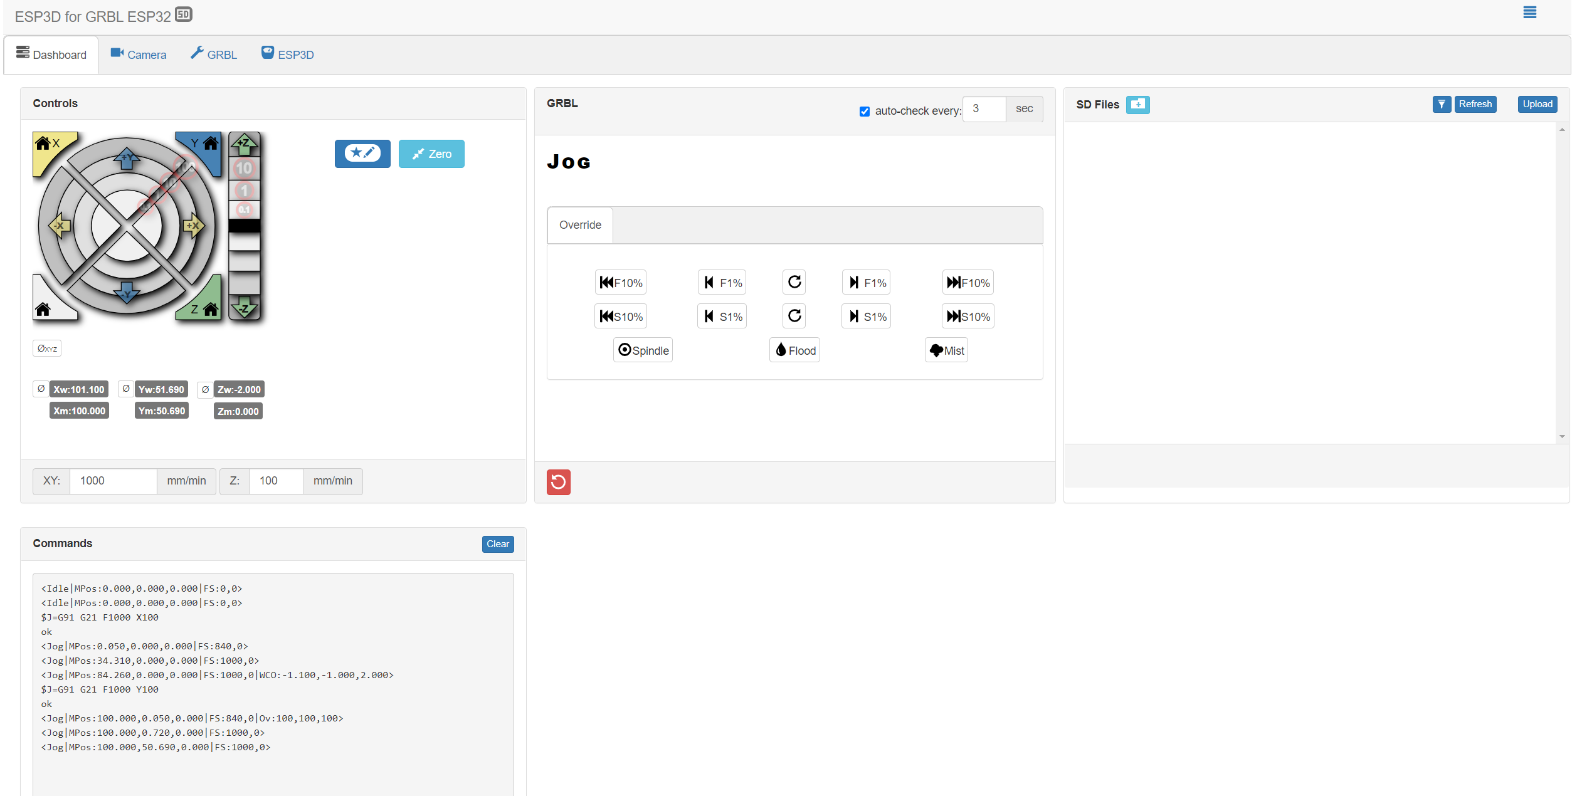Viewport: 1582px width, 796px height.
Task: Click the Zm:0.000 machine position label
Action: (238, 411)
